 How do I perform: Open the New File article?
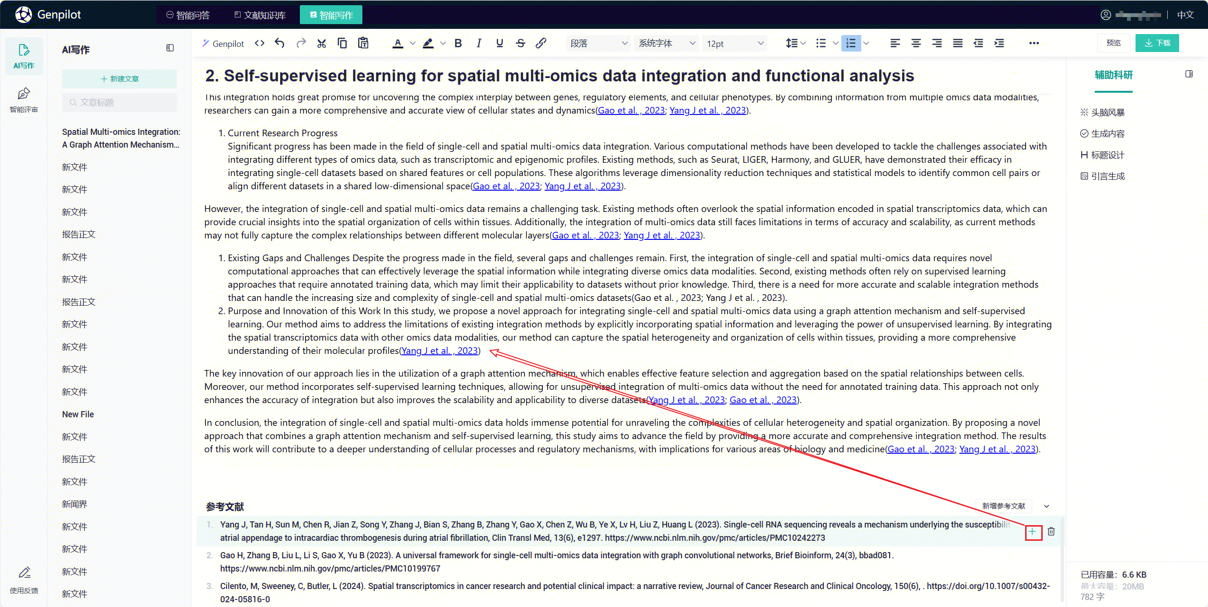78,414
